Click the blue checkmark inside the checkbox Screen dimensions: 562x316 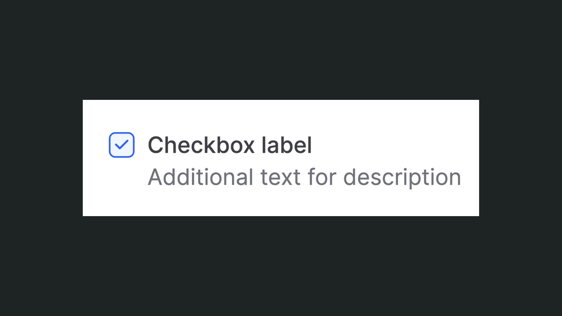(121, 145)
